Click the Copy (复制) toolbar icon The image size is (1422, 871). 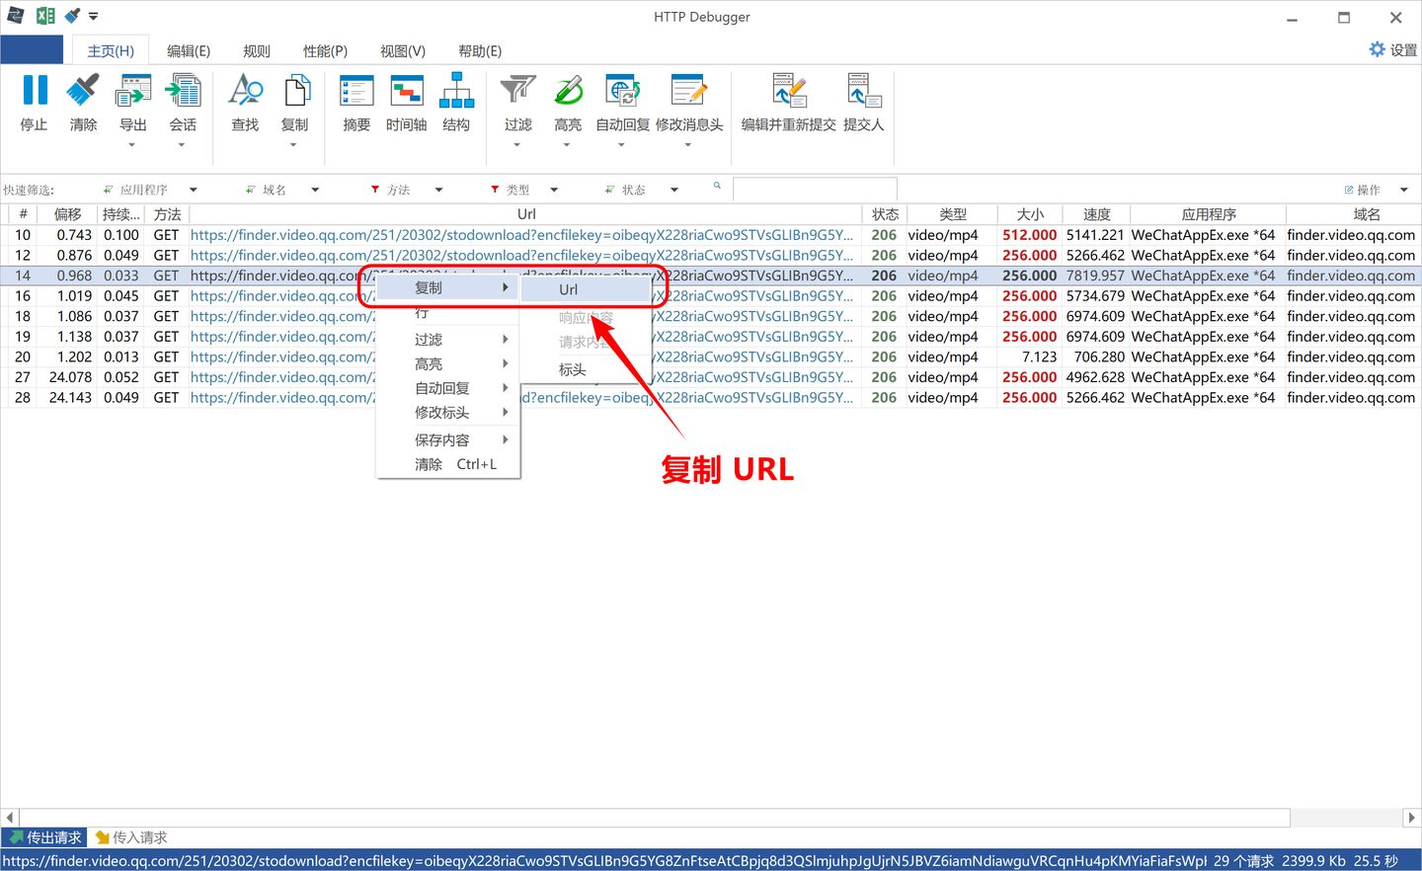295,91
